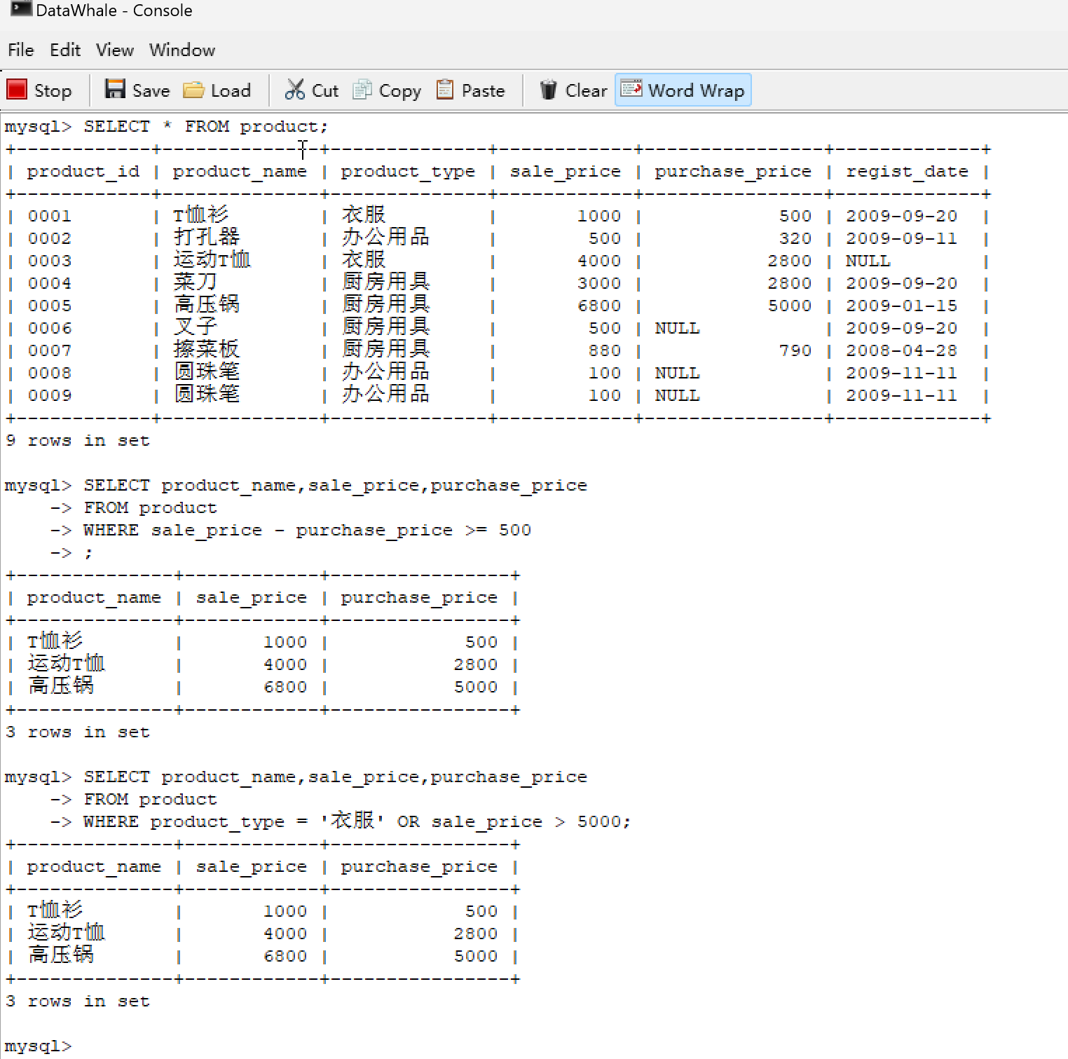Click the regist date 2009-09-11
Screen dimensions: 1068x1059
[x=901, y=238]
